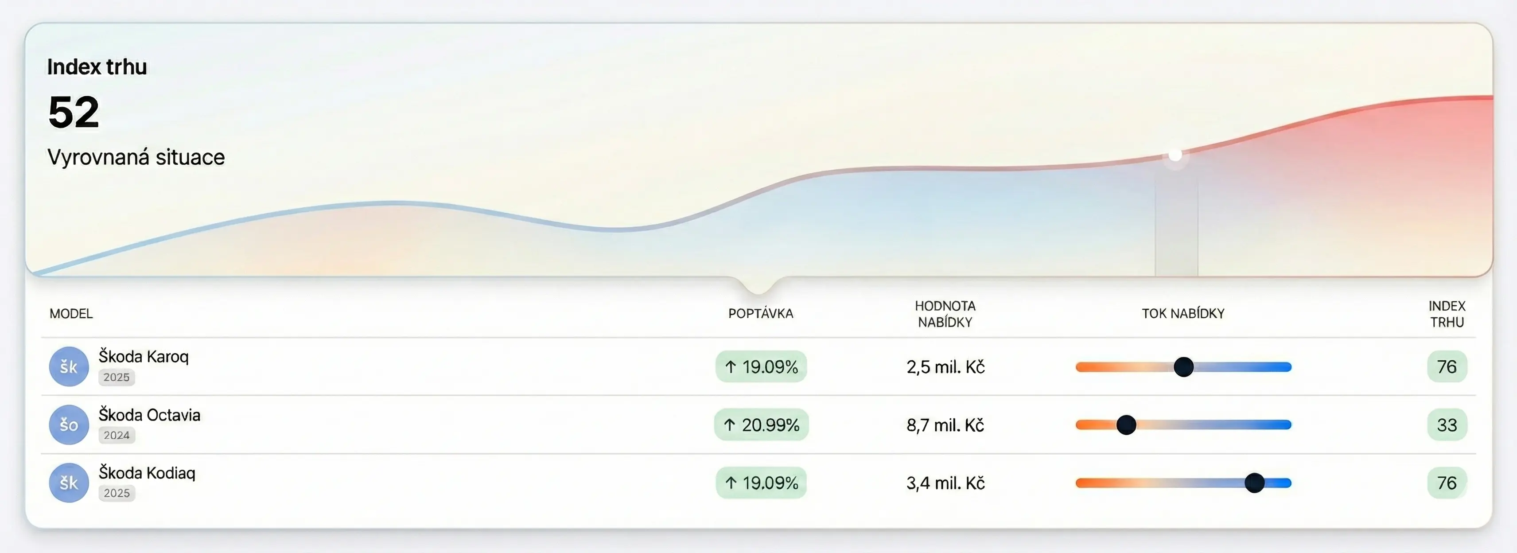Click Octavia's market index badge 33
This screenshot has height=553, width=1517.
(x=1446, y=424)
